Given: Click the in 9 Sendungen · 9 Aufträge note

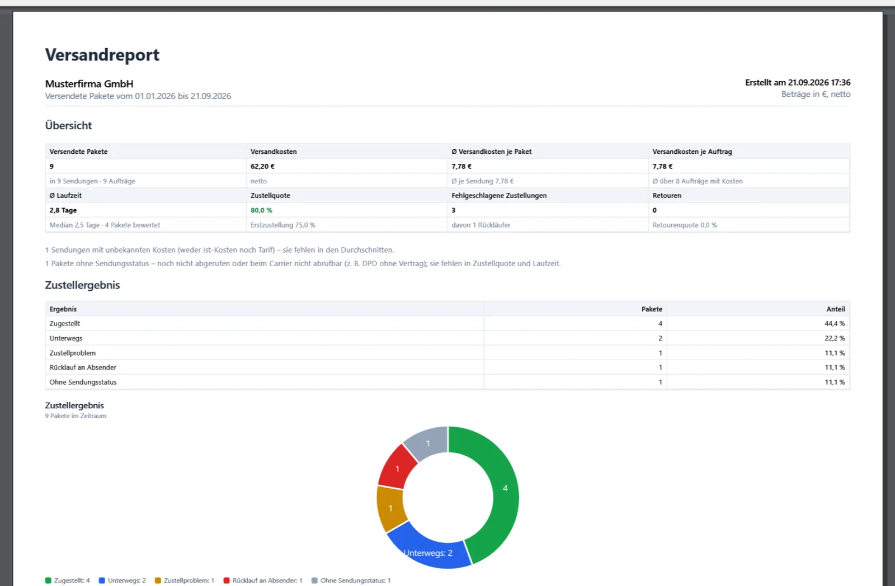Looking at the screenshot, I should click(92, 181).
